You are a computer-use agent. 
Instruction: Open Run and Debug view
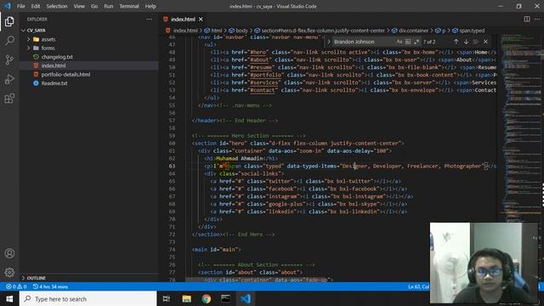coord(9,79)
